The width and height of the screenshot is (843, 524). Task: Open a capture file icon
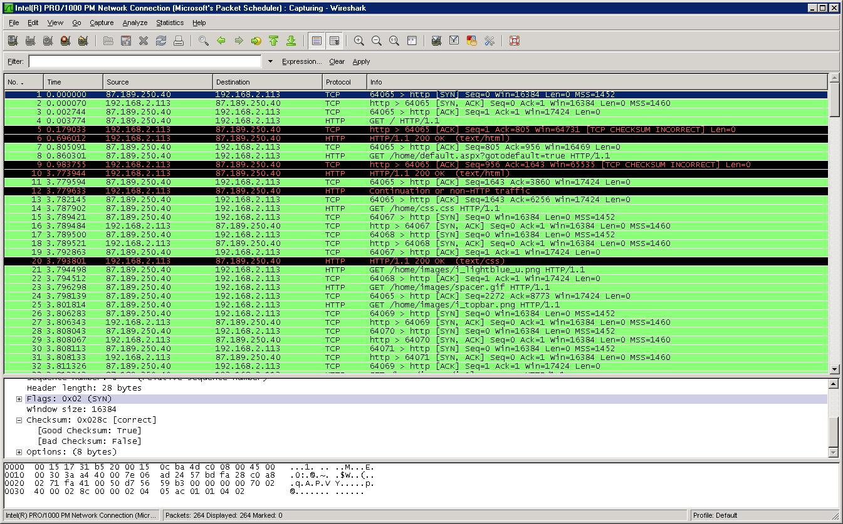pos(108,41)
